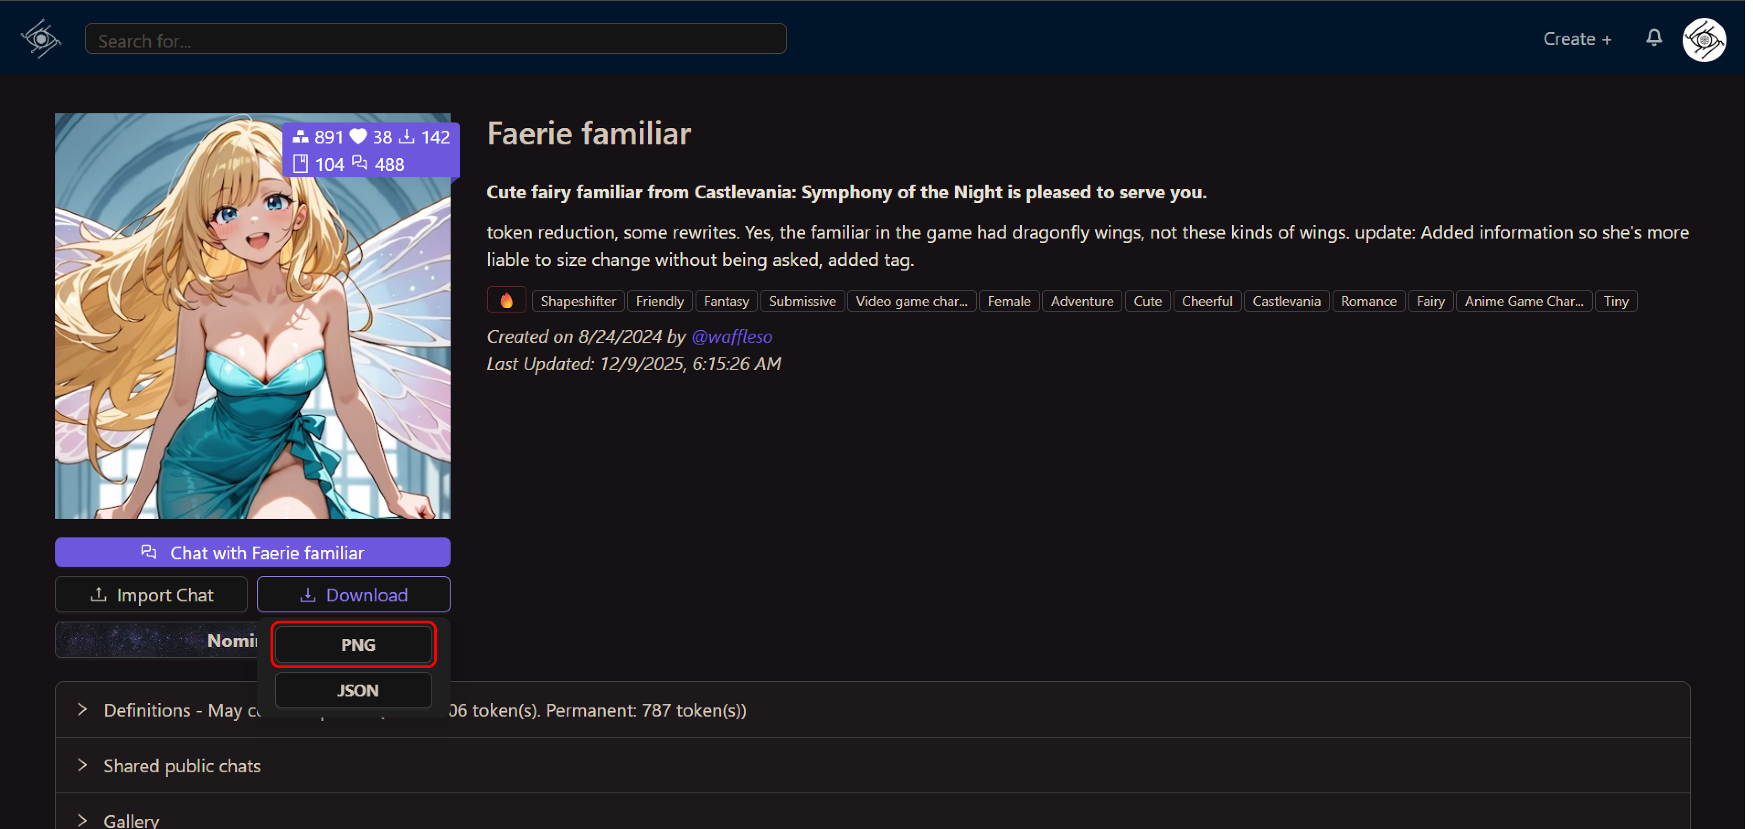Click the heart favorites icon
Image resolution: width=1753 pixels, height=829 pixels.
coord(358,137)
